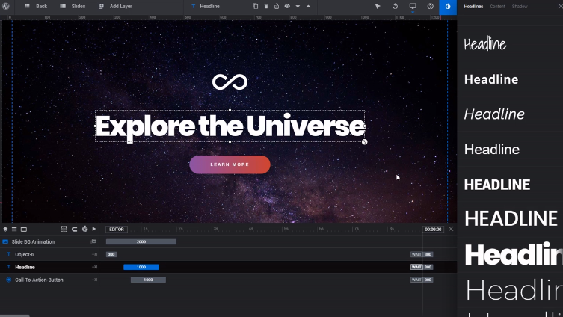Select the Headline layer name field in toolbar

[x=209, y=6]
